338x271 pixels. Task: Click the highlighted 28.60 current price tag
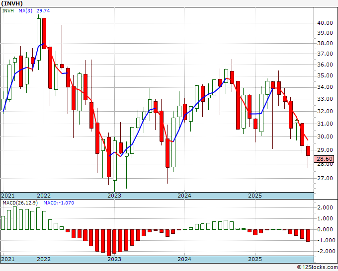tap(324, 159)
